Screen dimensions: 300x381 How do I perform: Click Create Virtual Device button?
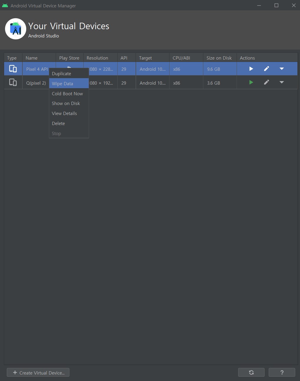tap(38, 372)
